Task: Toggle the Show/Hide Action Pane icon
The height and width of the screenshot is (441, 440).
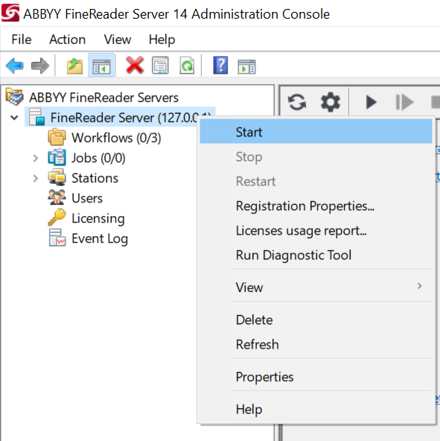Action: pos(246,66)
